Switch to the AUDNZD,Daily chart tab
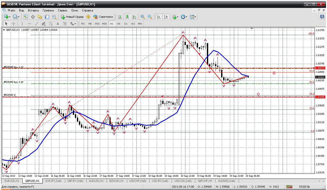This screenshot has height=190, width=327. pyautogui.click(x=227, y=181)
